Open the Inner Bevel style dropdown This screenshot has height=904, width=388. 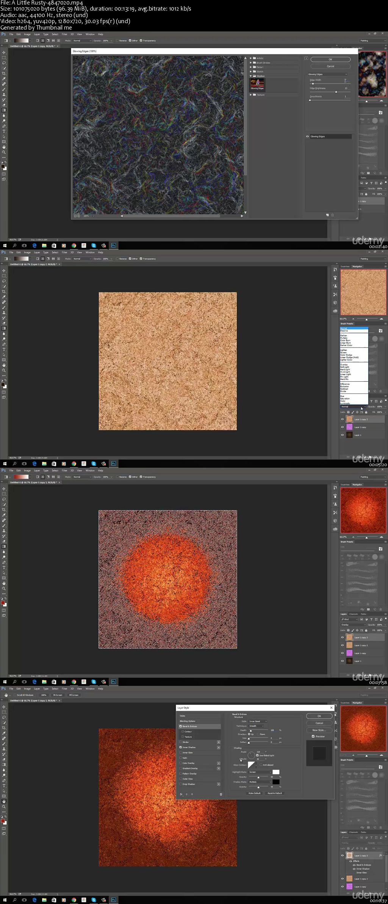[258, 721]
